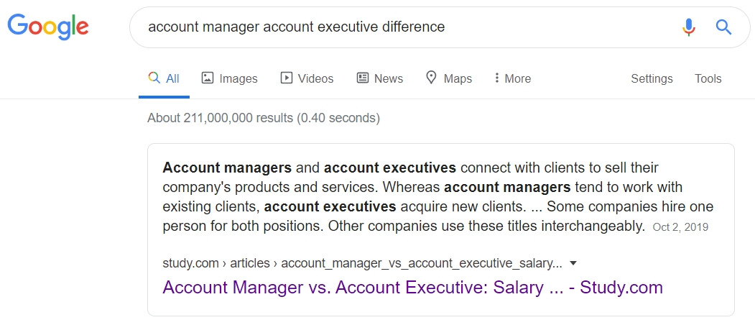Image resolution: width=755 pixels, height=320 pixels.
Task: Click the play icon beside Videos
Action: [x=287, y=78]
